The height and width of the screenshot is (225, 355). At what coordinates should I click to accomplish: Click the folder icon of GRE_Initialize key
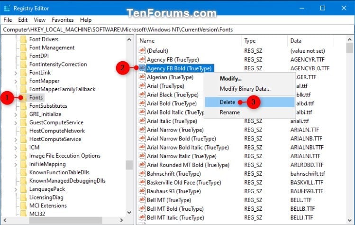[x=23, y=114]
